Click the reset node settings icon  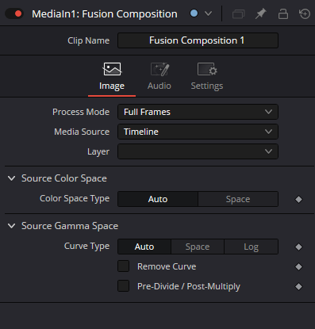[x=305, y=13]
